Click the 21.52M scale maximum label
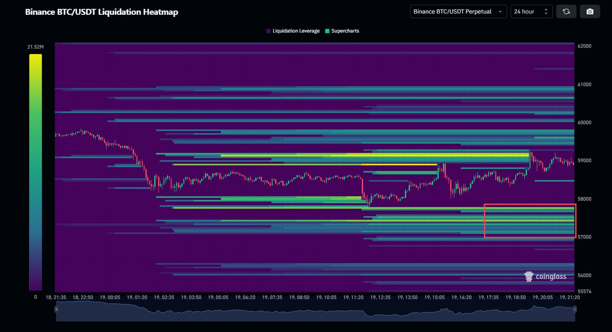 (x=36, y=46)
